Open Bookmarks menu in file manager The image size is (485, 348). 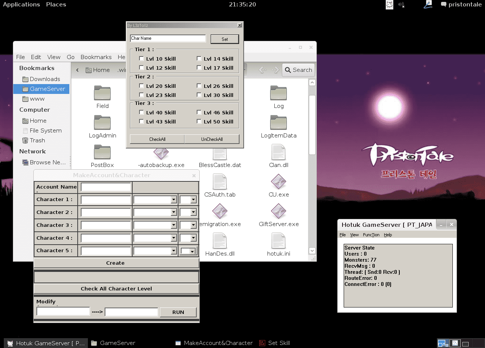[x=96, y=57]
